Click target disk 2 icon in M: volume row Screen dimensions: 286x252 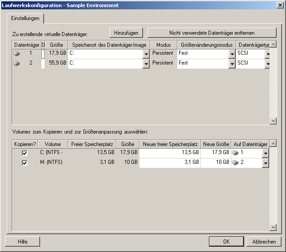pos(235,163)
